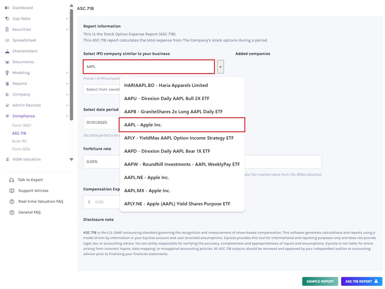The width and height of the screenshot is (385, 289).
Task: Click the Modeling lightbulb icon
Action: (7, 73)
